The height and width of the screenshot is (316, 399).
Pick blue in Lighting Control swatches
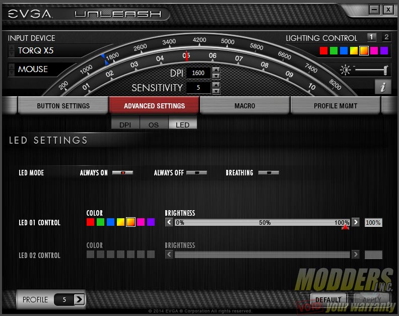click(344, 51)
